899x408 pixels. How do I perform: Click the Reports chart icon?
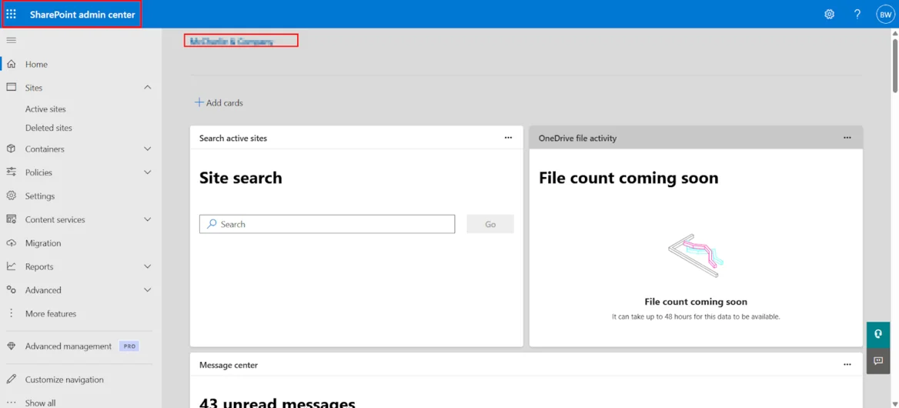[x=11, y=266]
